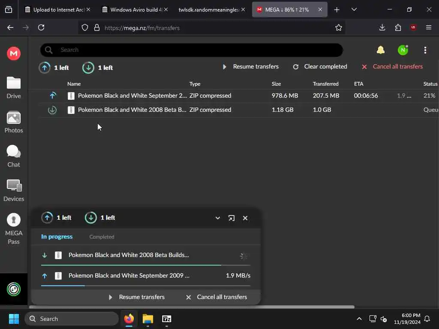This screenshot has width=439, height=329.
Task: Click the upload arrow icon on the September row
Action: tap(53, 96)
